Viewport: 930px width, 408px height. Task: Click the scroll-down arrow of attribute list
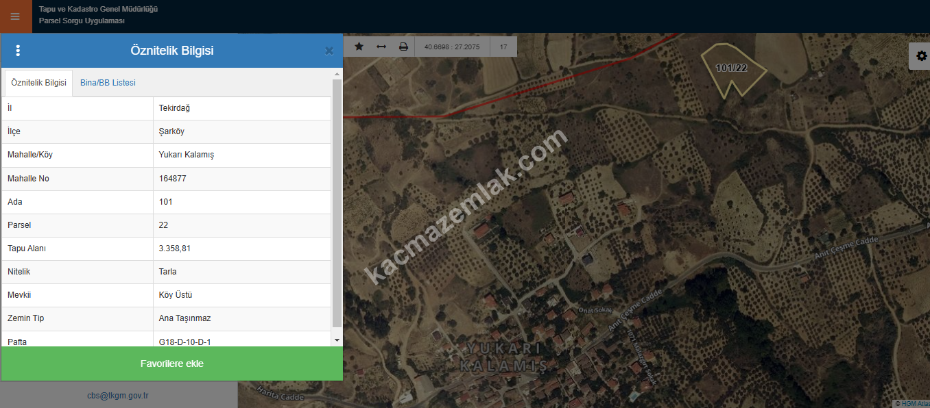point(337,340)
